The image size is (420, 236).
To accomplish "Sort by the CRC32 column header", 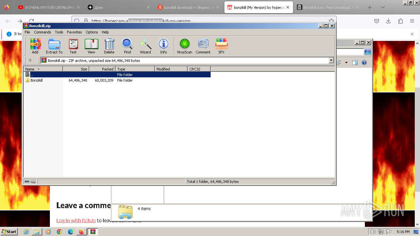I will tap(199, 69).
